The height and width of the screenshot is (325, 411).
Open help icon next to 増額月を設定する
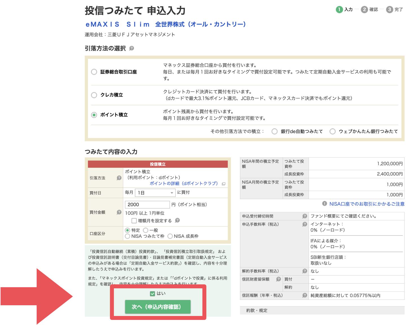point(177,220)
